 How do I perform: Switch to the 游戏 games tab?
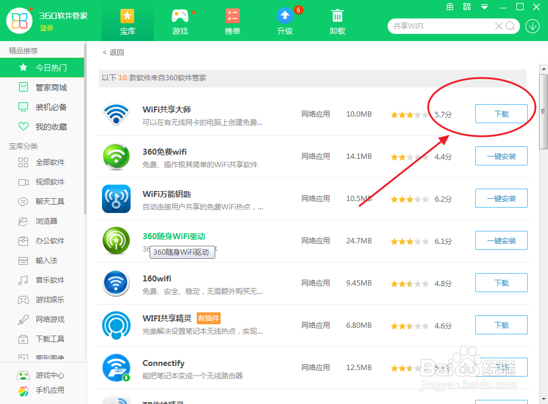(180, 21)
